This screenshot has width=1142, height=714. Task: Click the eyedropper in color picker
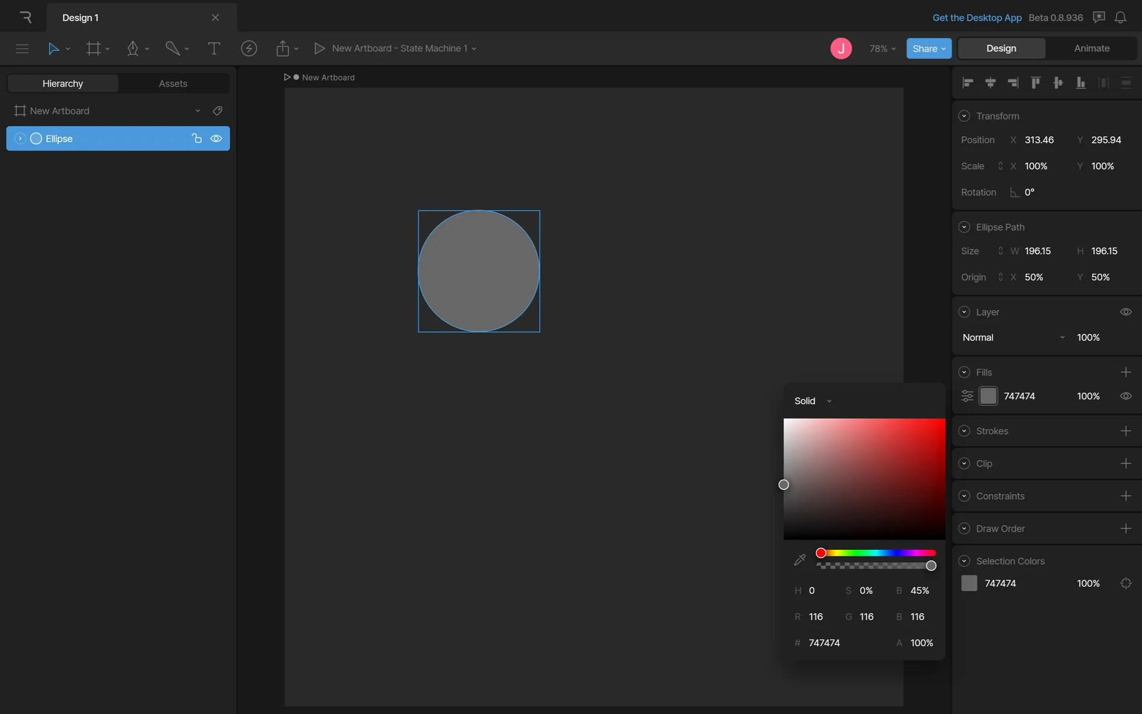(x=799, y=560)
